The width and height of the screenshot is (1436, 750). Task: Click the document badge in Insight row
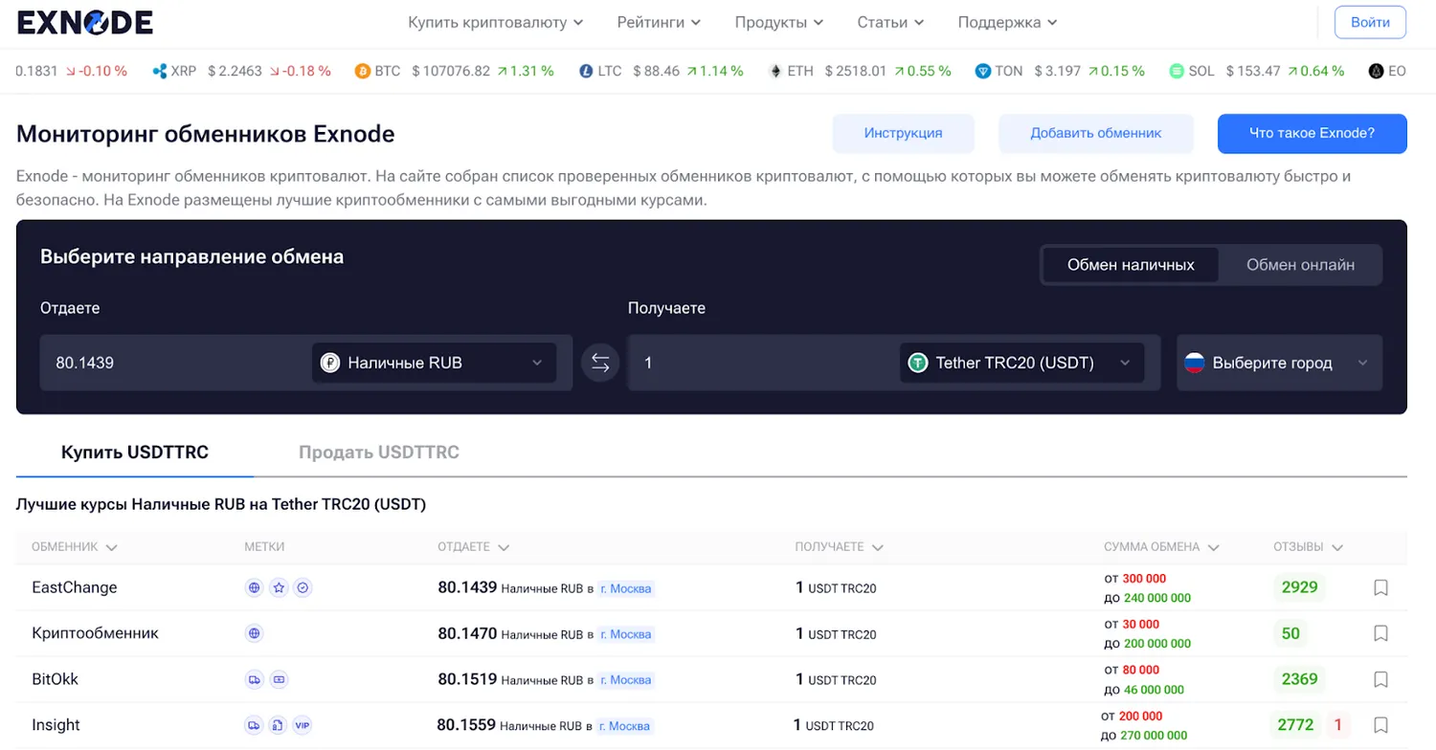pyautogui.click(x=278, y=725)
